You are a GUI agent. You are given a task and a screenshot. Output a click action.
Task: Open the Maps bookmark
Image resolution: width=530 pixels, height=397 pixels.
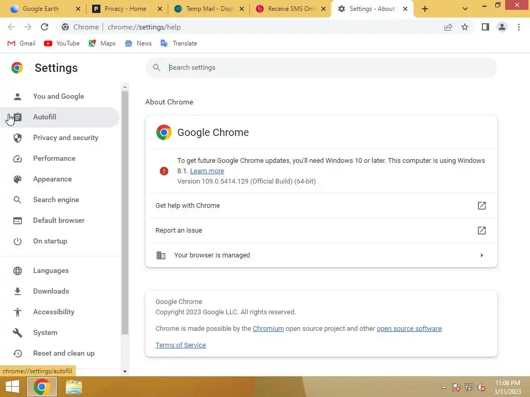102,43
